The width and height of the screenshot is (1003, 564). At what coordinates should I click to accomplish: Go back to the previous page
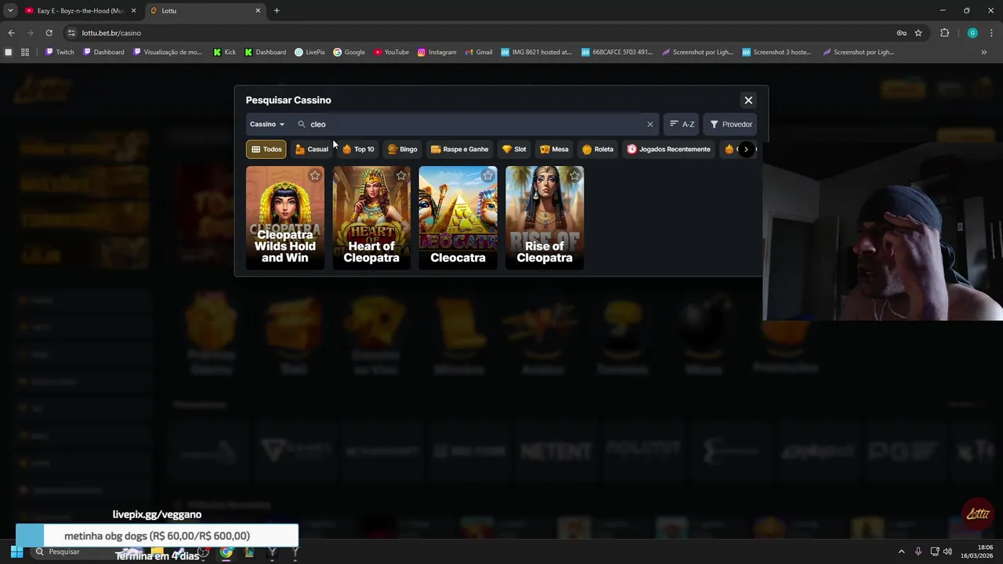pos(11,33)
